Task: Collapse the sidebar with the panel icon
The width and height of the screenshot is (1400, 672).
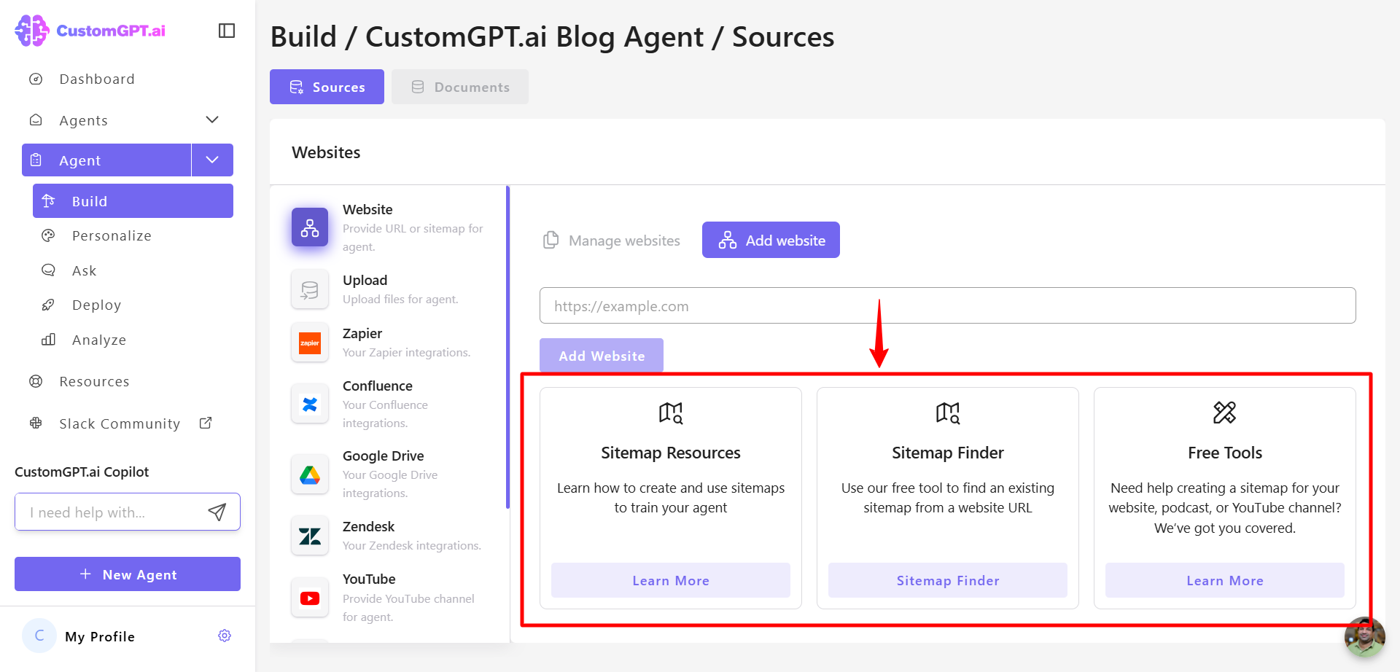Action: (227, 31)
